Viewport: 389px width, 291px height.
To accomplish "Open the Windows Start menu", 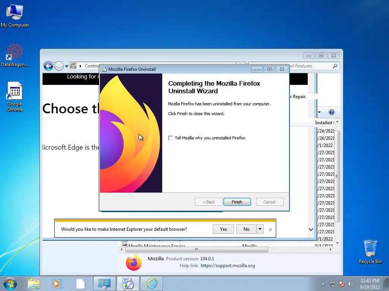I will click(x=10, y=283).
